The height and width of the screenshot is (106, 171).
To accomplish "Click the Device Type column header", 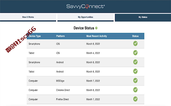I will pos(35,36).
